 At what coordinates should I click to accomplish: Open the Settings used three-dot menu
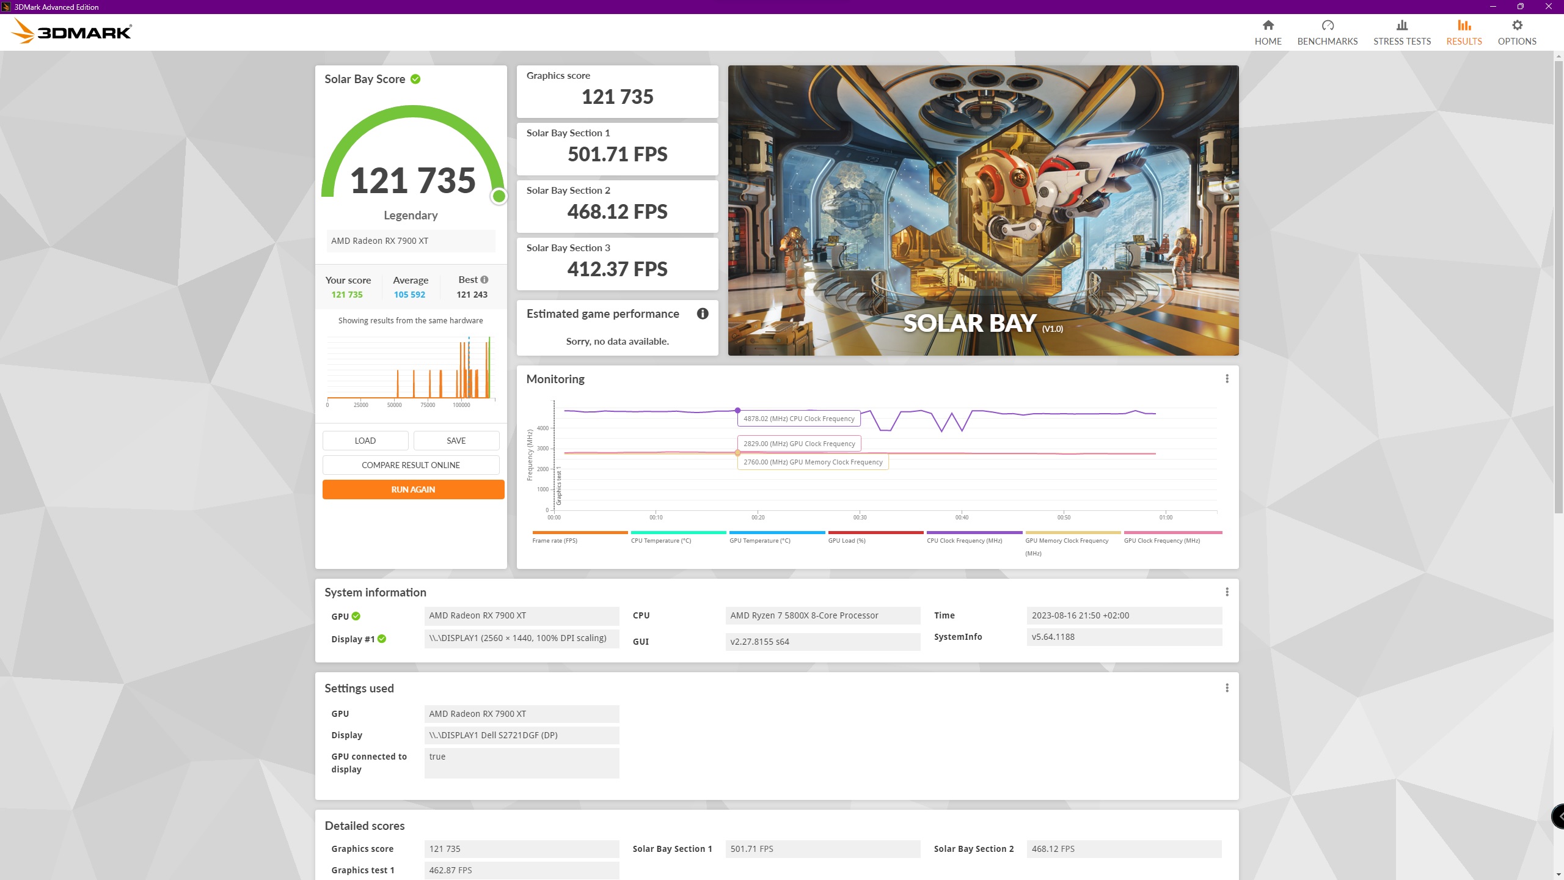pyautogui.click(x=1227, y=687)
